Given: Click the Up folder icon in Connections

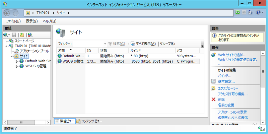Looking at the screenshot, I should [x=22, y=35].
